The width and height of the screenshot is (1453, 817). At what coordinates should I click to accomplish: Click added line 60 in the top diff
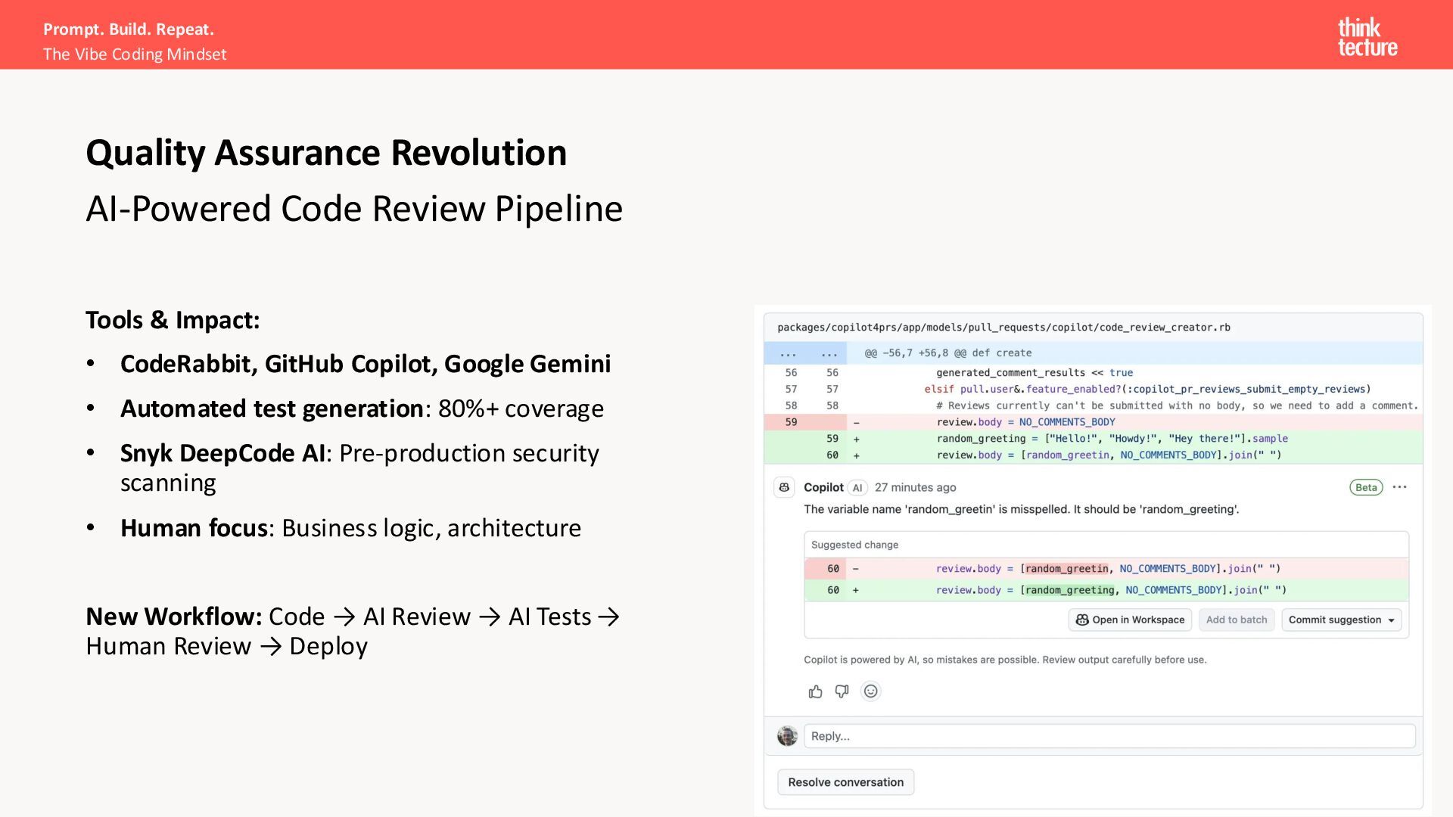[1093, 455]
